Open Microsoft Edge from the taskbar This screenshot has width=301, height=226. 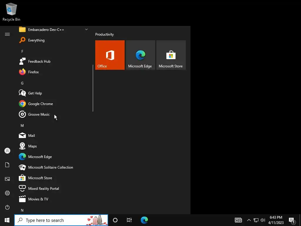(x=144, y=220)
